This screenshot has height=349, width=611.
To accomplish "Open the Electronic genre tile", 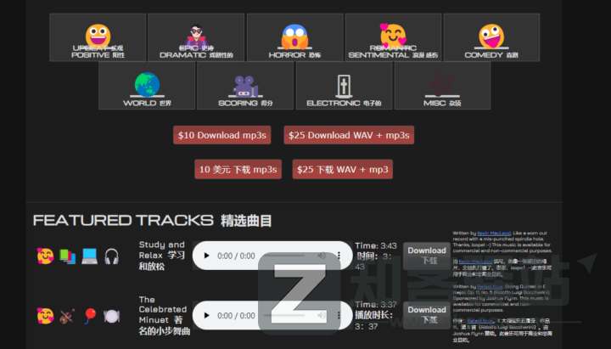I will pos(344,86).
